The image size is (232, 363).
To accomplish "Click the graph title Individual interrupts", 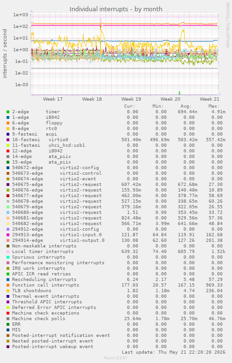I will click(116, 9).
